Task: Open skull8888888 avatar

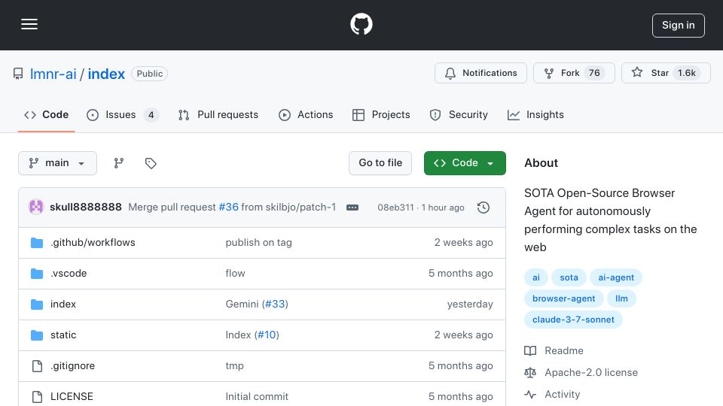Action: pos(36,208)
